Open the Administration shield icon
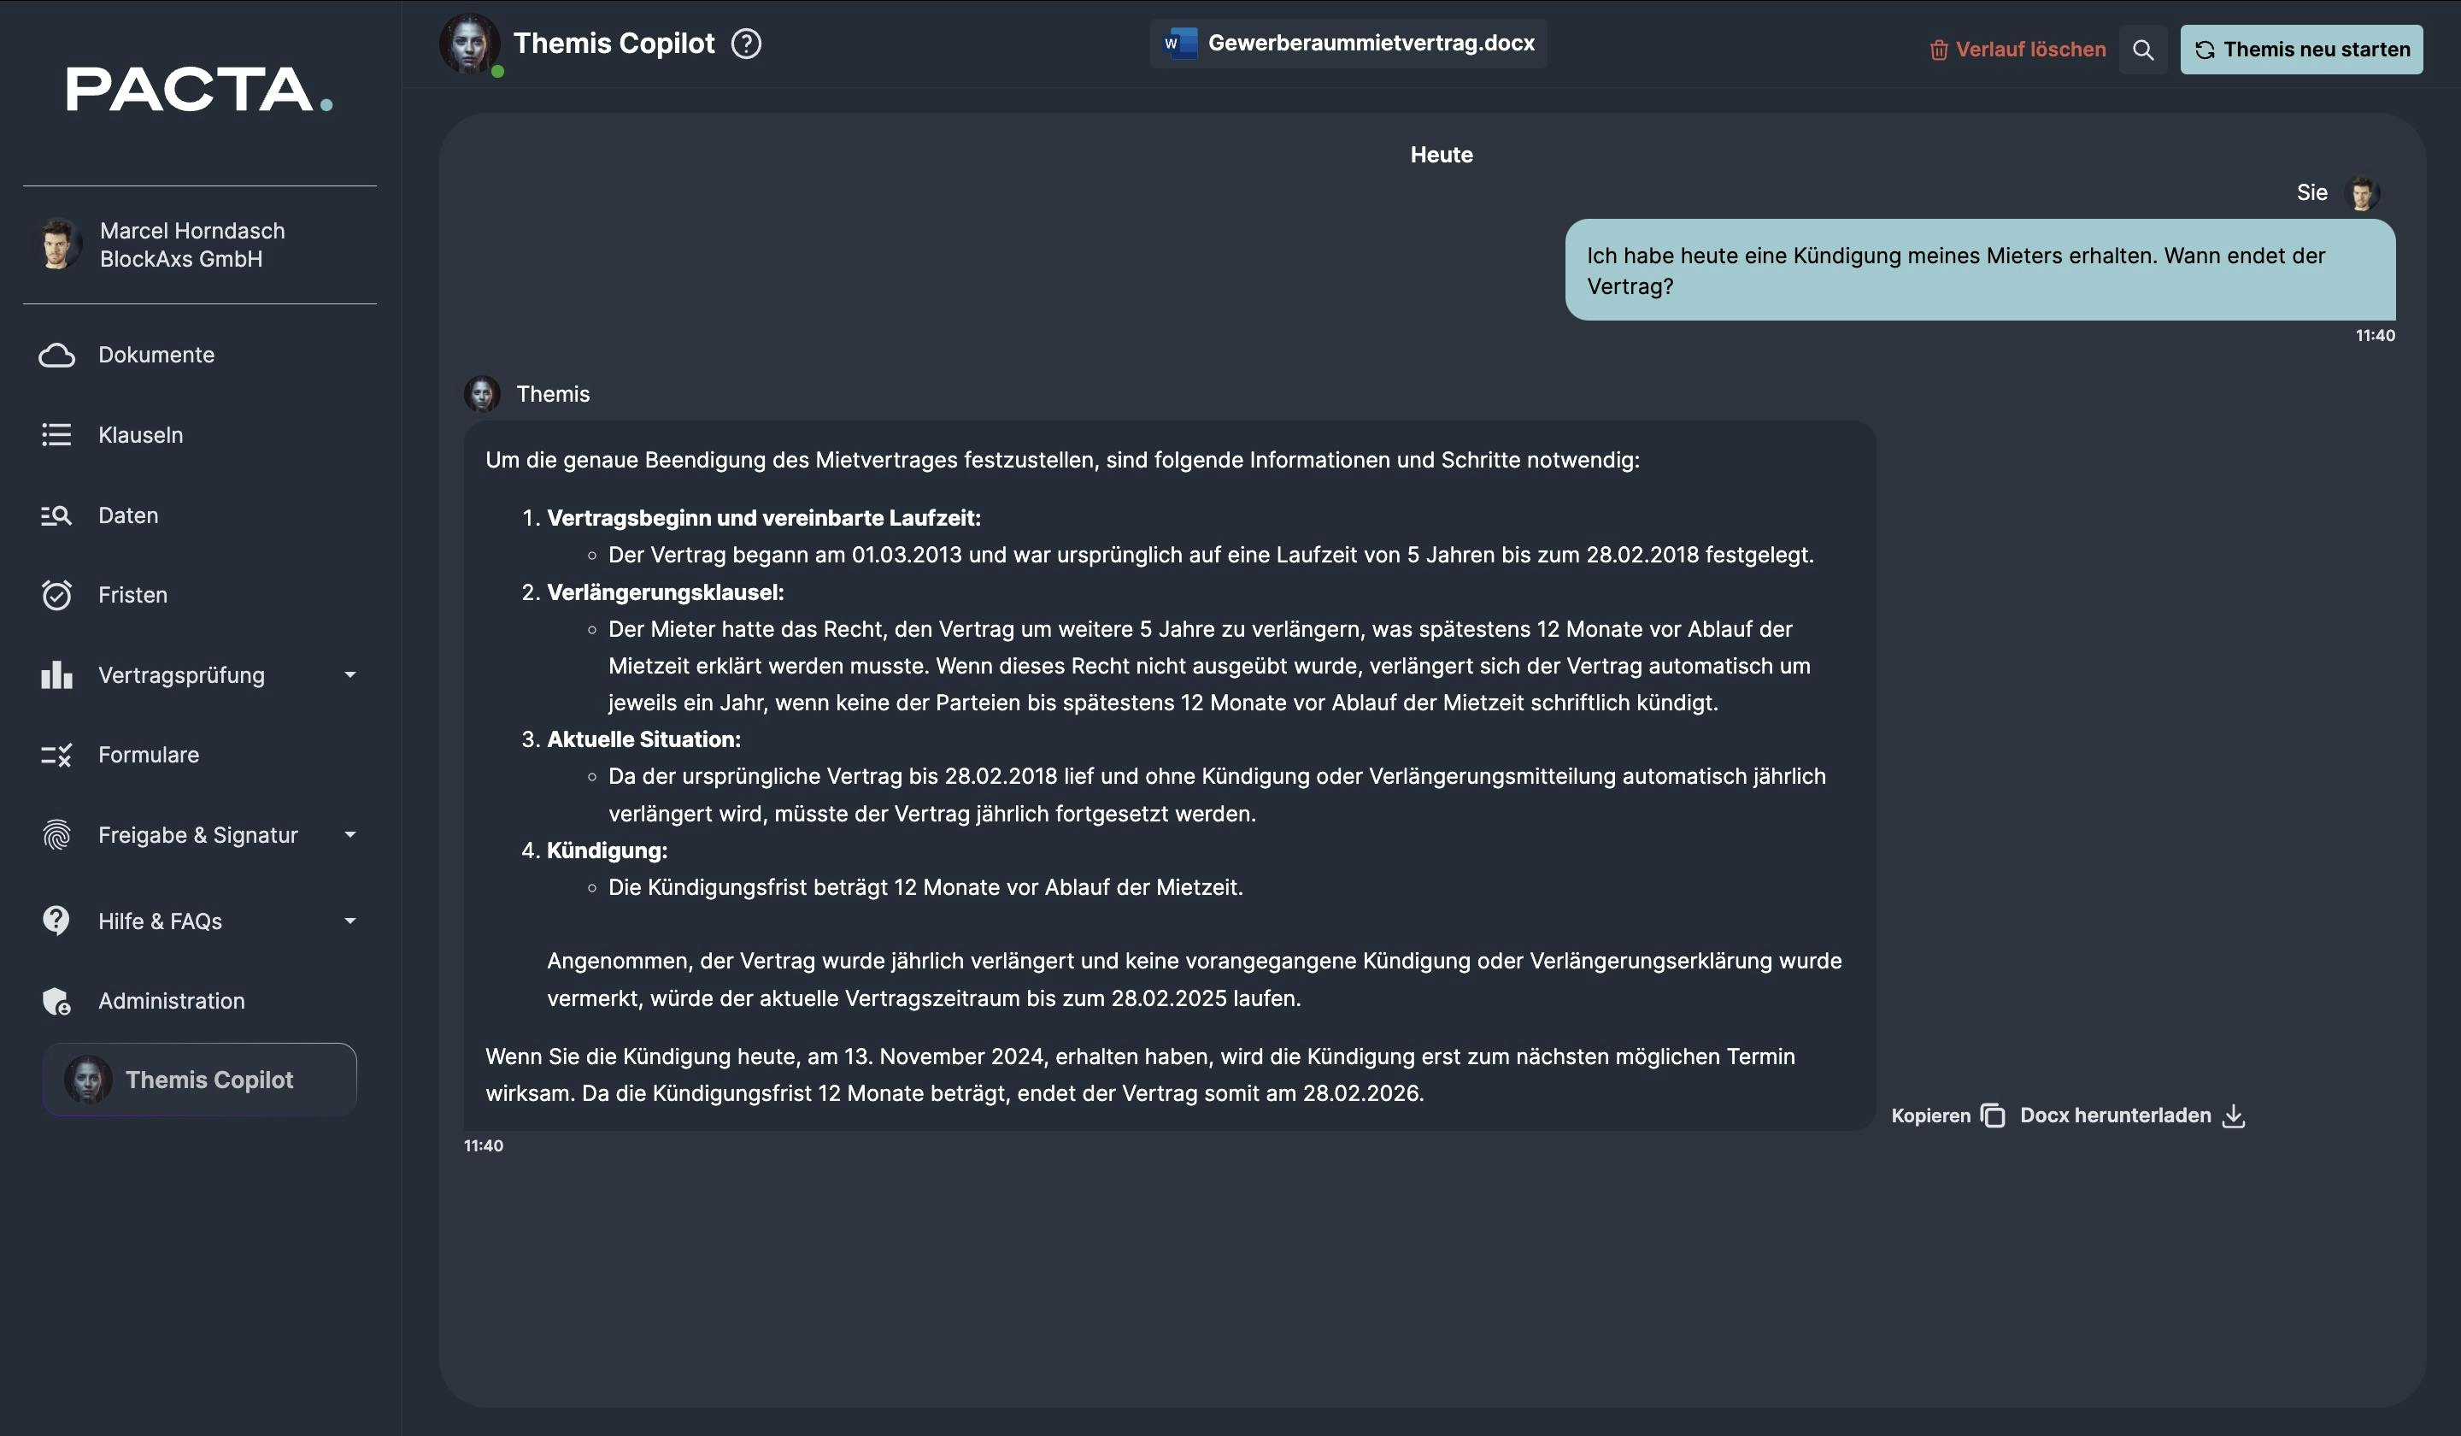 click(x=56, y=1001)
